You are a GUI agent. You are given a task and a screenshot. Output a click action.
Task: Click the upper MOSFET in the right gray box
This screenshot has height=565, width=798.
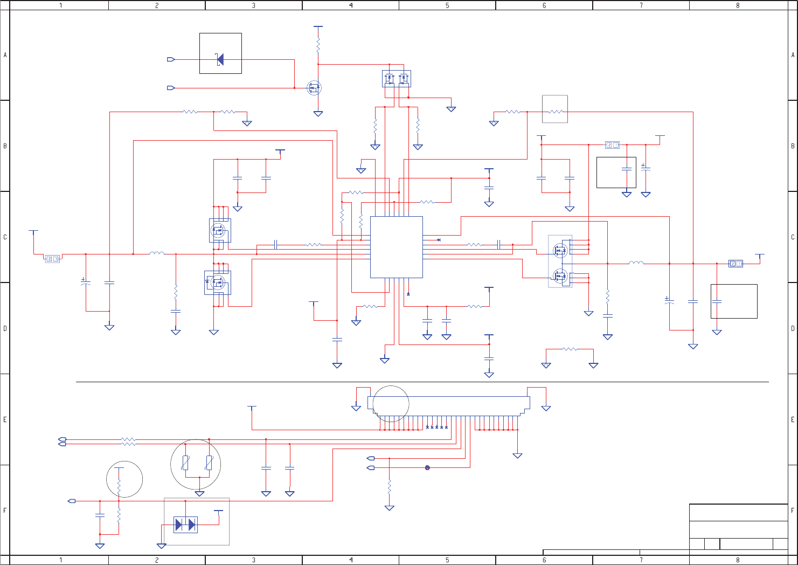tap(560, 250)
